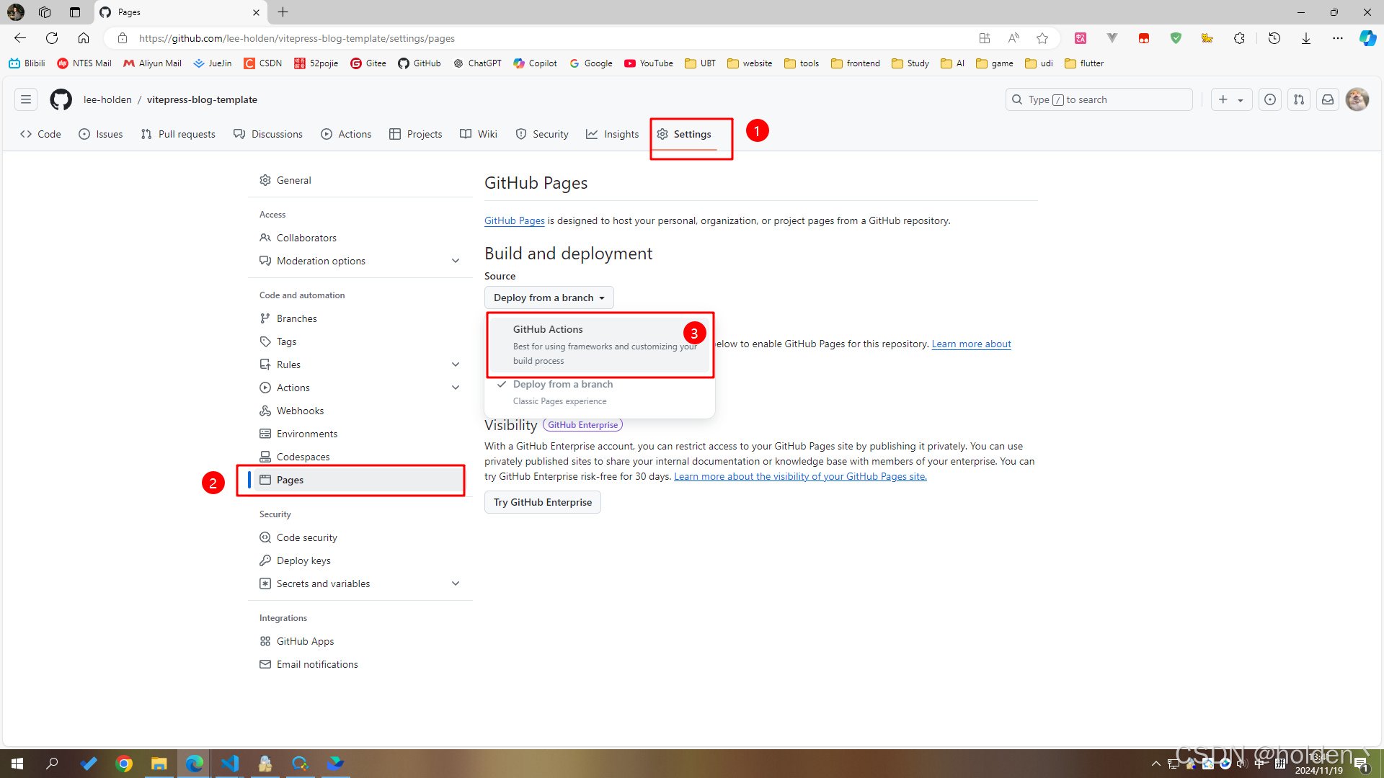Click the Projects icon in repository nav

tap(396, 134)
